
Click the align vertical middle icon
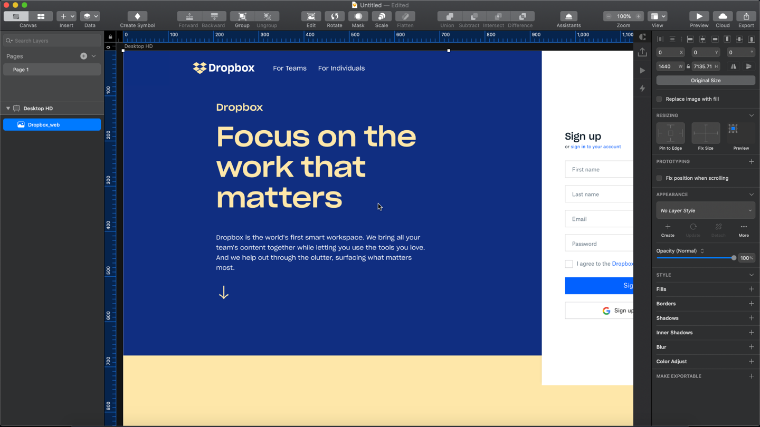(739, 39)
